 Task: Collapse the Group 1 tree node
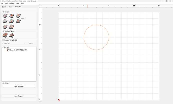pos(3,48)
